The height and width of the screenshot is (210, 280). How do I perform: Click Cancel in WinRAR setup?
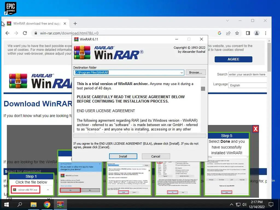(156, 156)
